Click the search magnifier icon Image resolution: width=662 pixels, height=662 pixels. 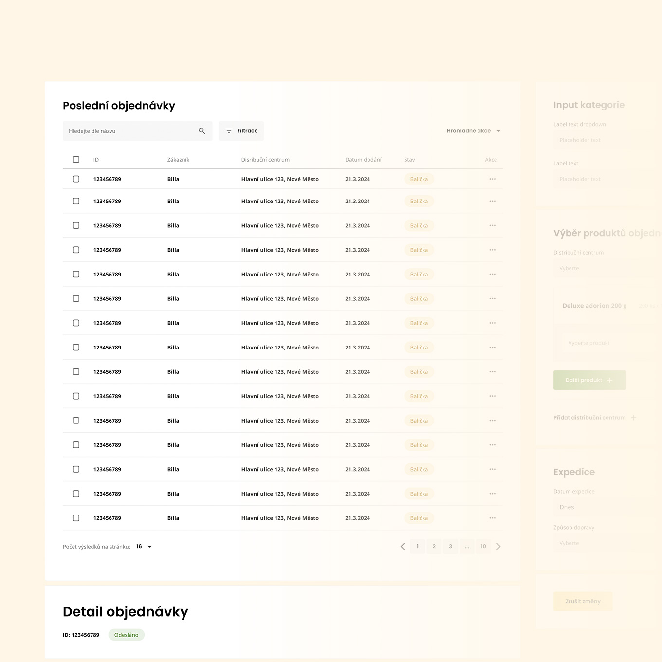[202, 131]
